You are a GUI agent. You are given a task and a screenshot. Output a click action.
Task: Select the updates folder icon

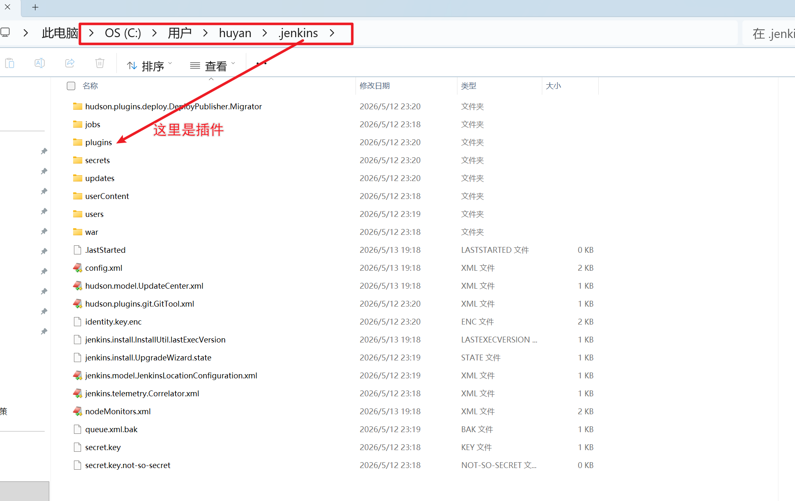[78, 178]
